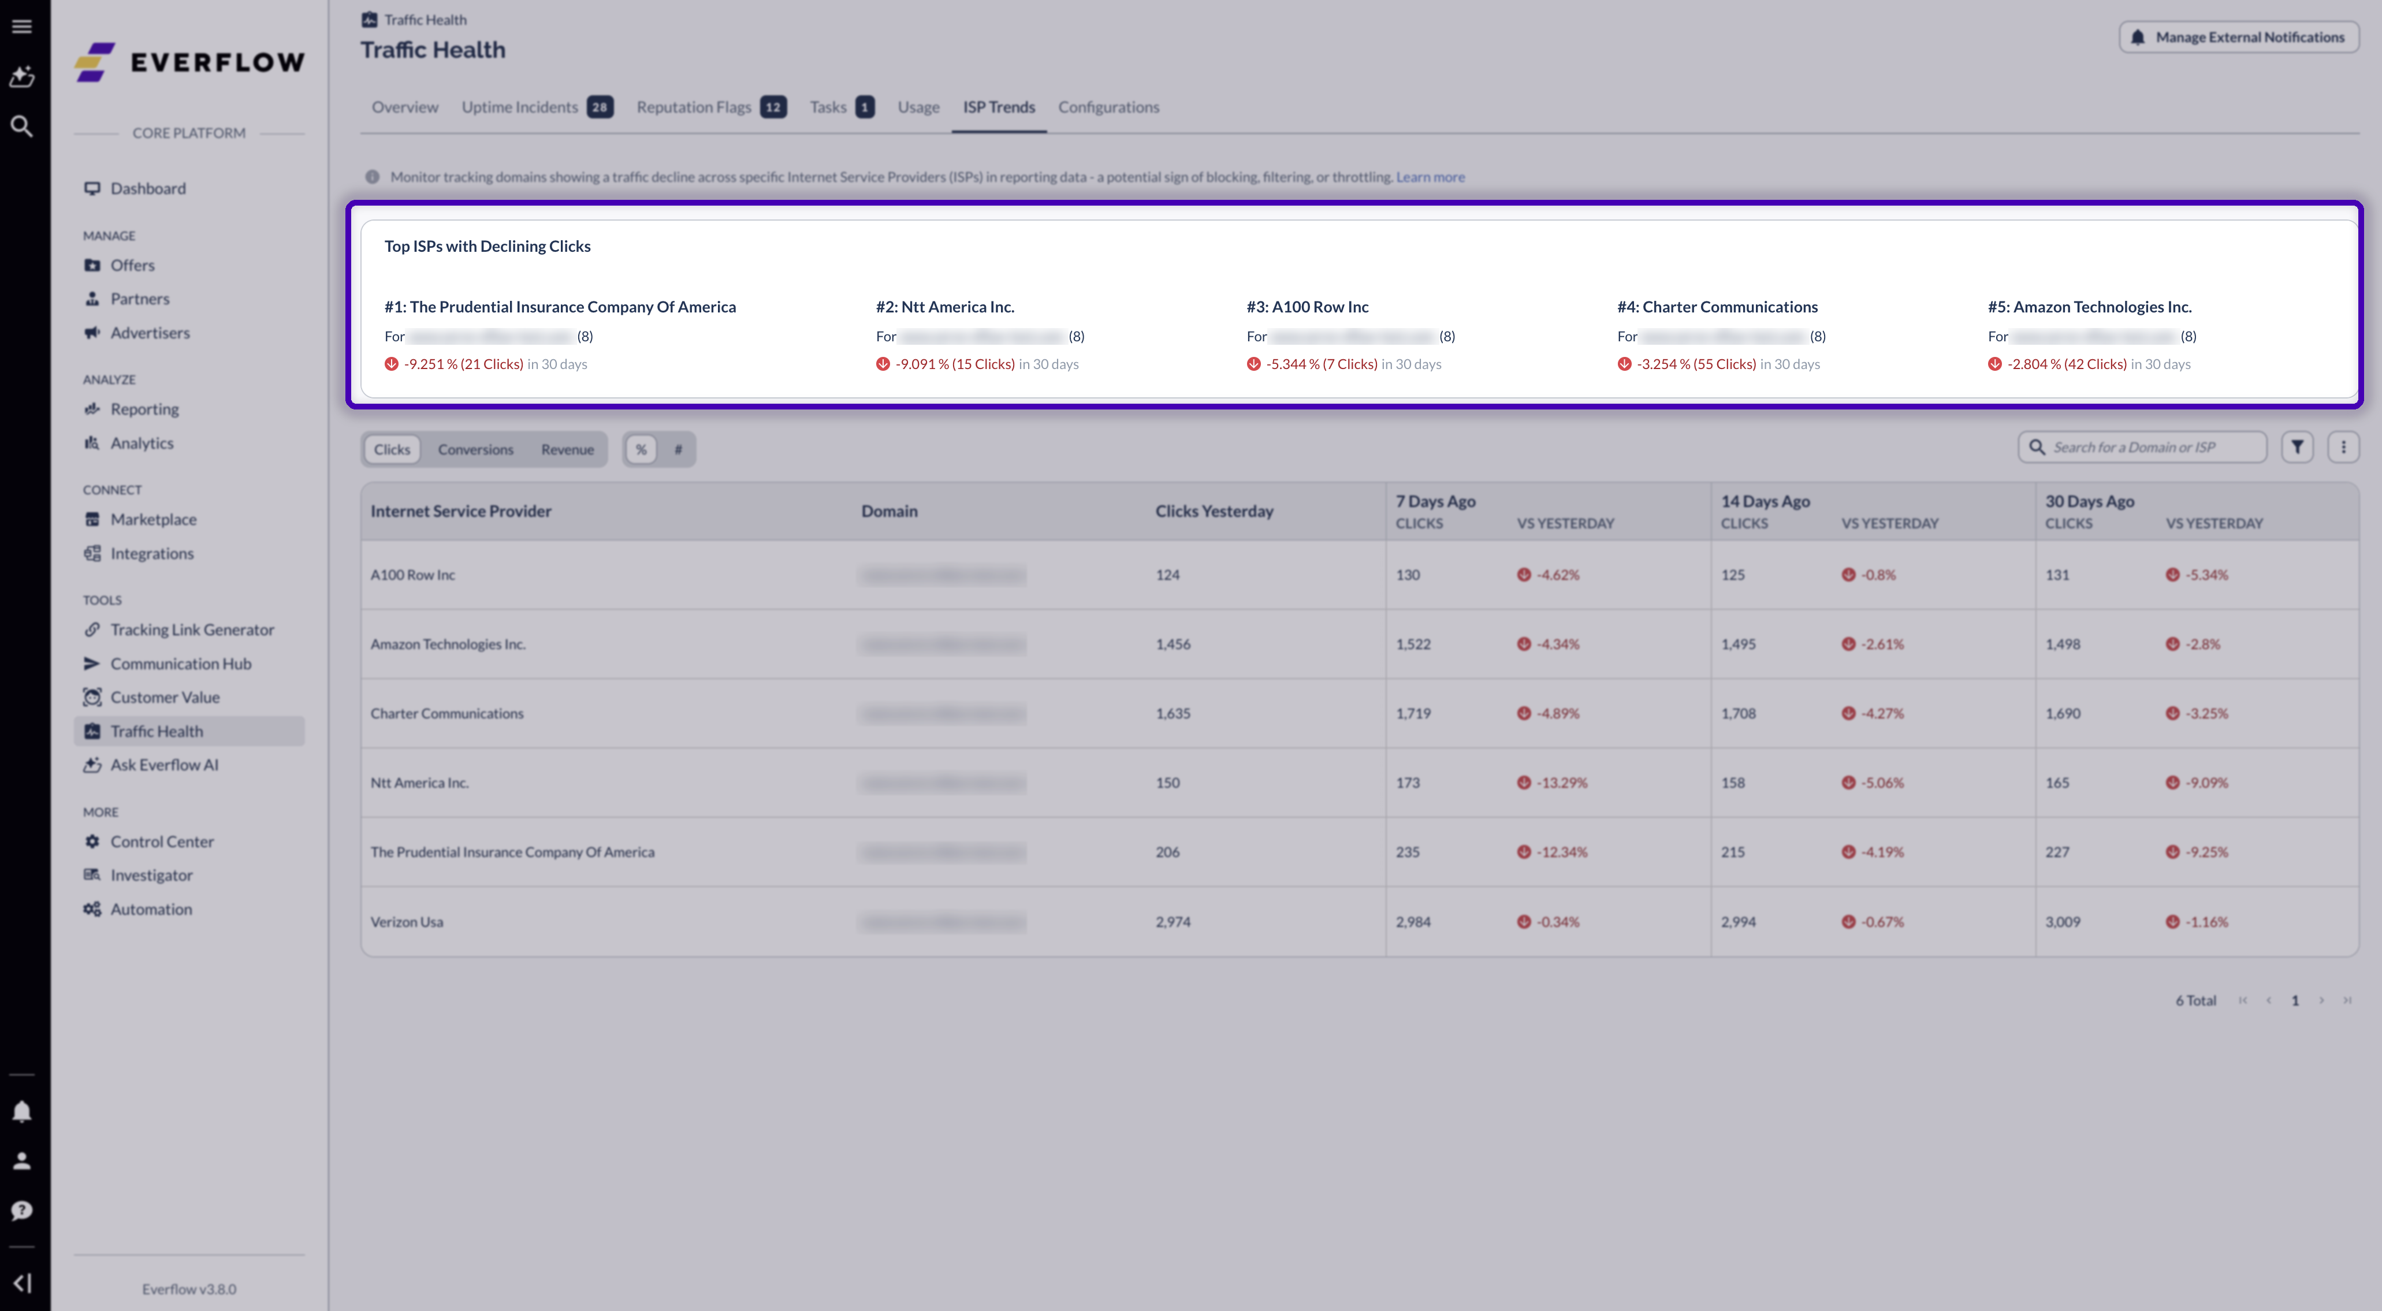The width and height of the screenshot is (2382, 1311).
Task: Select the Conversions metric toggle
Action: [x=475, y=449]
